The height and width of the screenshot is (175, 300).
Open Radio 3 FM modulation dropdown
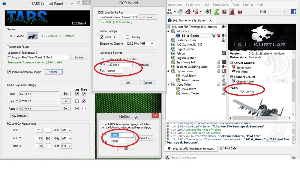click(x=66, y=146)
